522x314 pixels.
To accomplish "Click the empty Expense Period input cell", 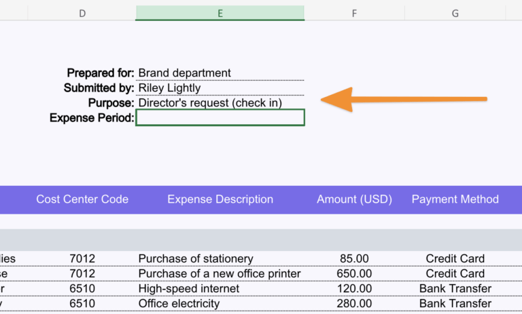I will pos(220,118).
